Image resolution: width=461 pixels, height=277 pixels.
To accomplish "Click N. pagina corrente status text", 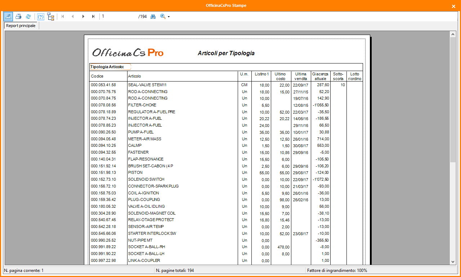I will [x=24, y=270].
